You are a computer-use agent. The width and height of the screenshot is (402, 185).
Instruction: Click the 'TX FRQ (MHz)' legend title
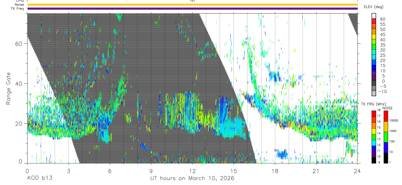(374, 104)
